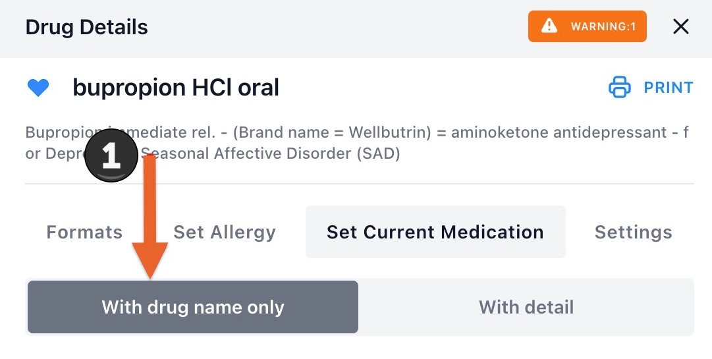Select the PRINT text link
This screenshot has height=359, width=712.
point(669,87)
